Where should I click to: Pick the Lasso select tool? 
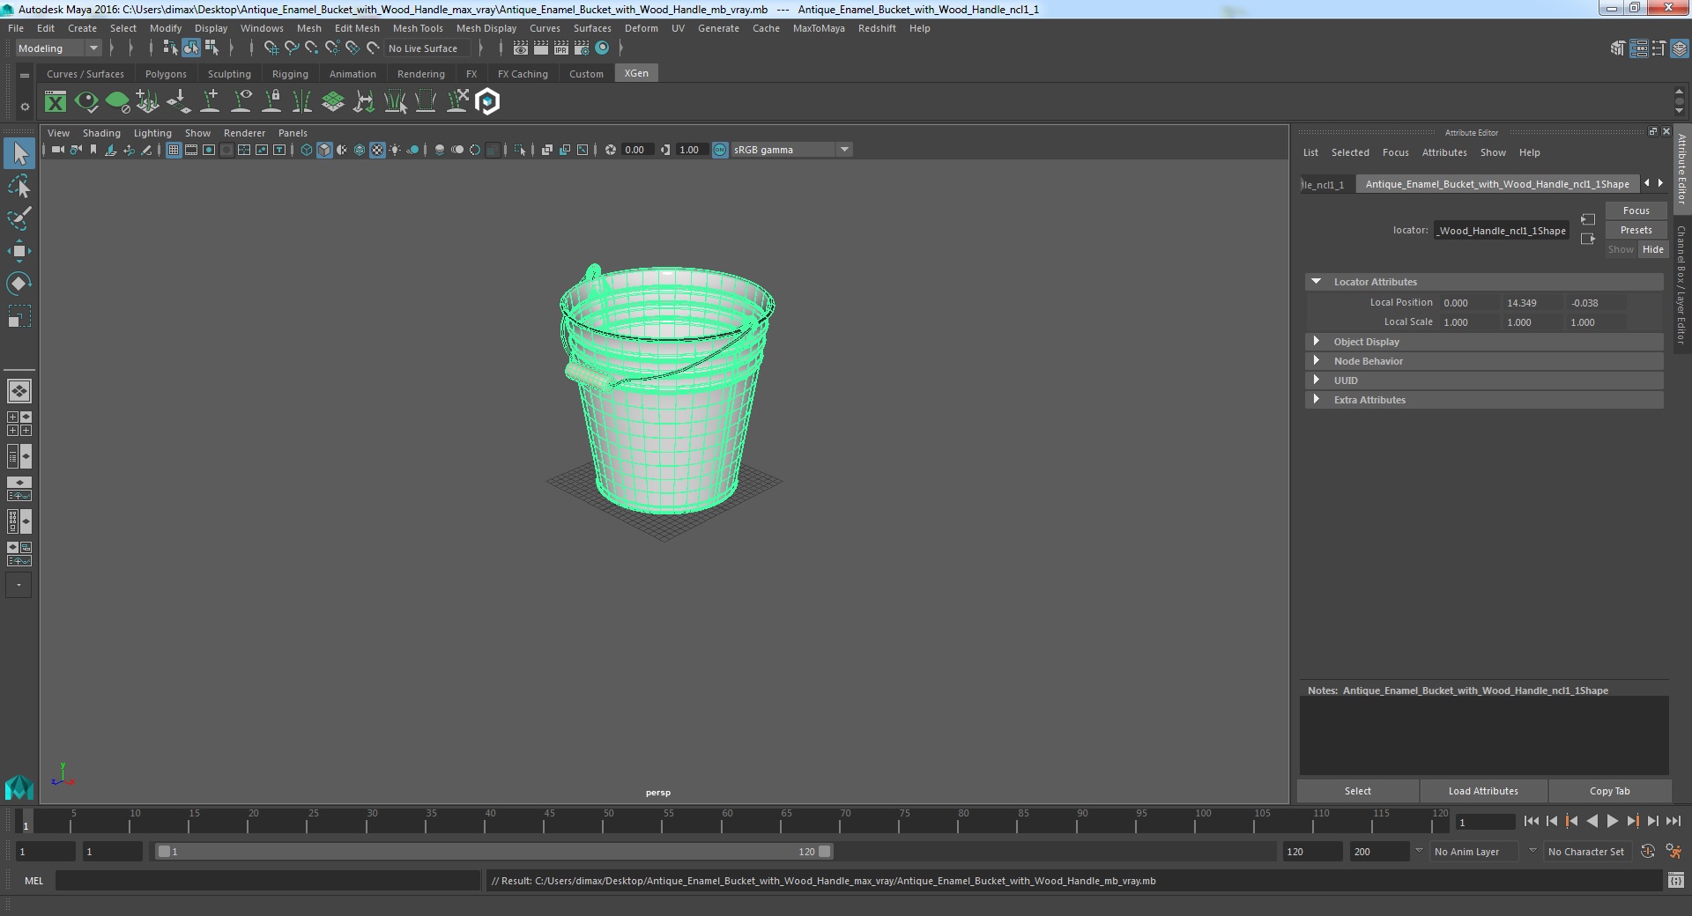tap(19, 187)
